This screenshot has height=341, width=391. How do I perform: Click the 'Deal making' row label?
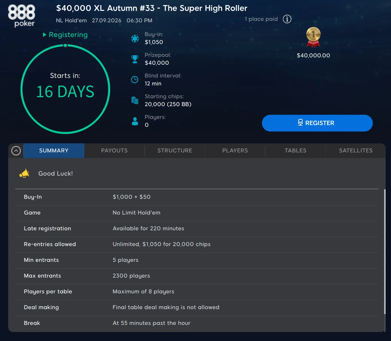pyautogui.click(x=41, y=307)
